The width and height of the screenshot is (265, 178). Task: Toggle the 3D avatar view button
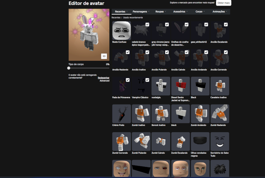pyautogui.click(x=104, y=56)
